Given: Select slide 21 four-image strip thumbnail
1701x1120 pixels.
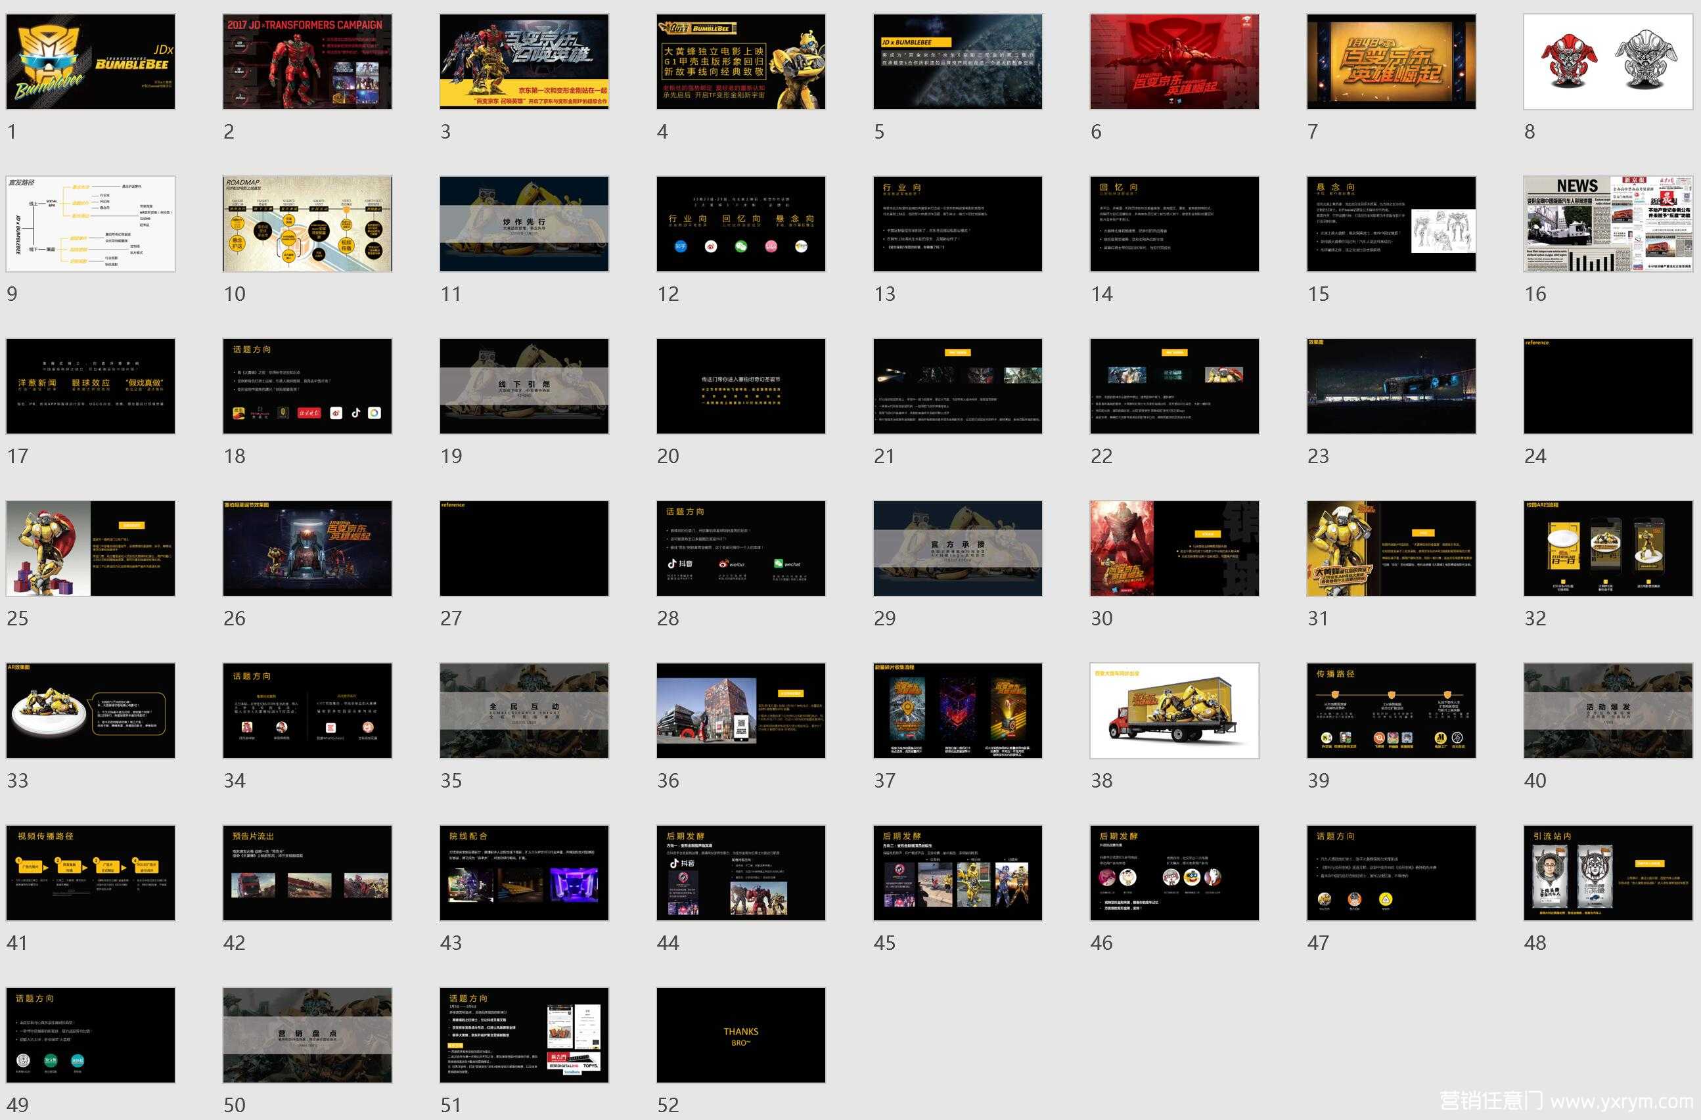Looking at the screenshot, I should 958,386.
